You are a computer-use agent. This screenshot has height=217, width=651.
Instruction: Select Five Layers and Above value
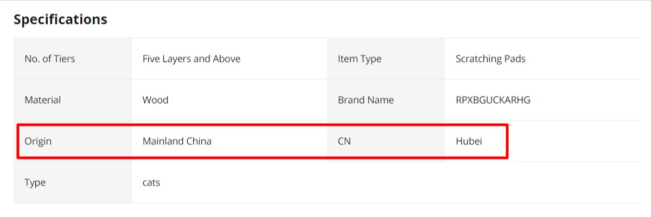[191, 59]
